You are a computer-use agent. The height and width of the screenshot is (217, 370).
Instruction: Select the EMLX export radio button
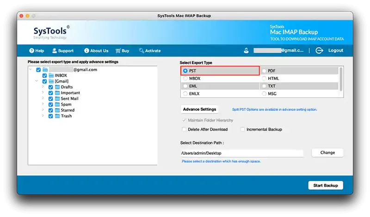pos(185,94)
